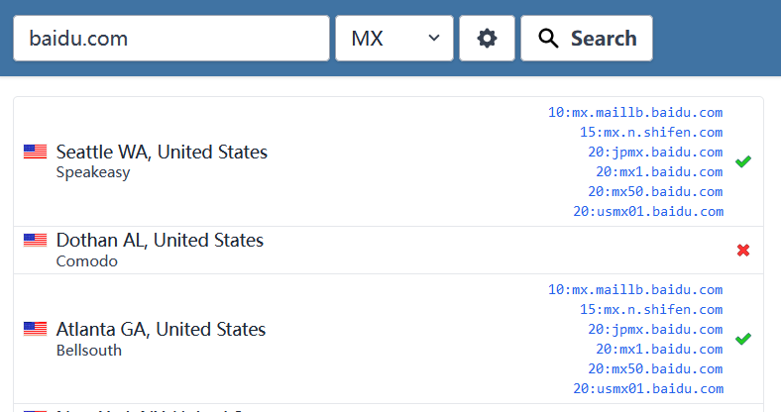Click the US flag beside Atlanta GA
781x412 pixels.
(x=36, y=329)
